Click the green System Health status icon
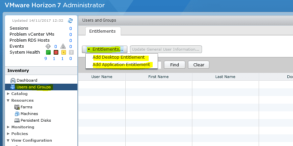The width and height of the screenshot is (293, 146). point(48,52)
